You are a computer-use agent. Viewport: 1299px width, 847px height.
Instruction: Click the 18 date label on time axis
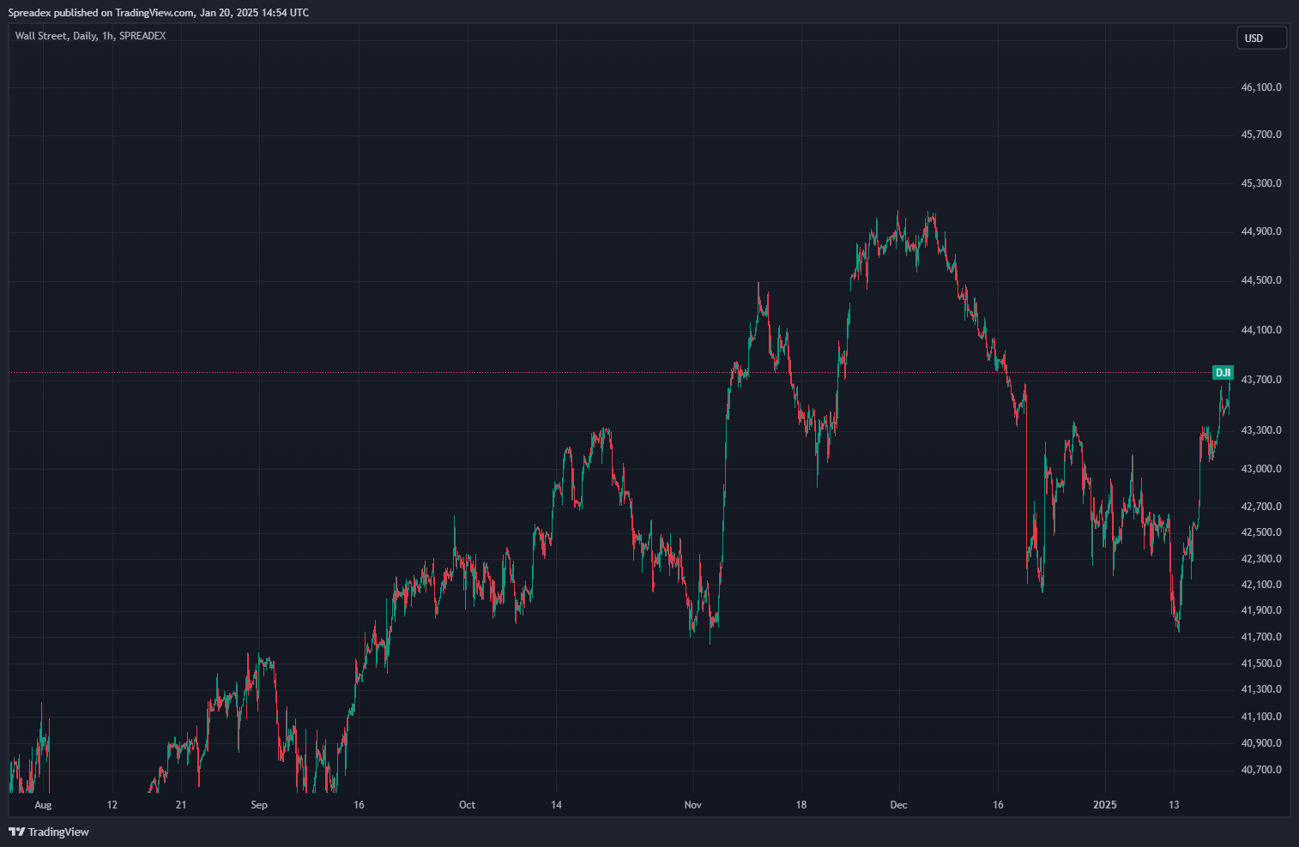801,805
